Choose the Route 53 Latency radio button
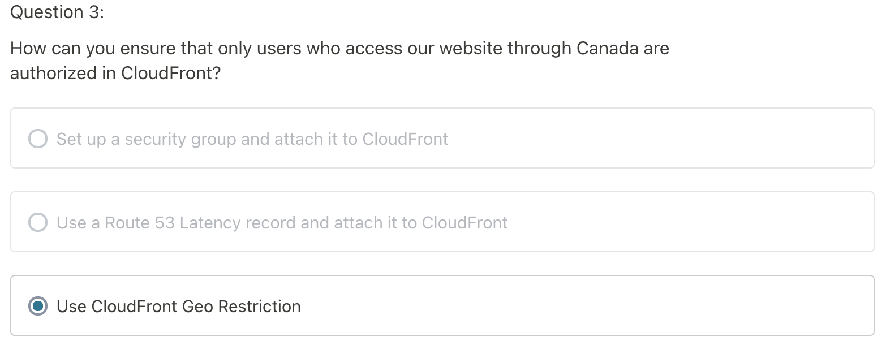 point(38,222)
